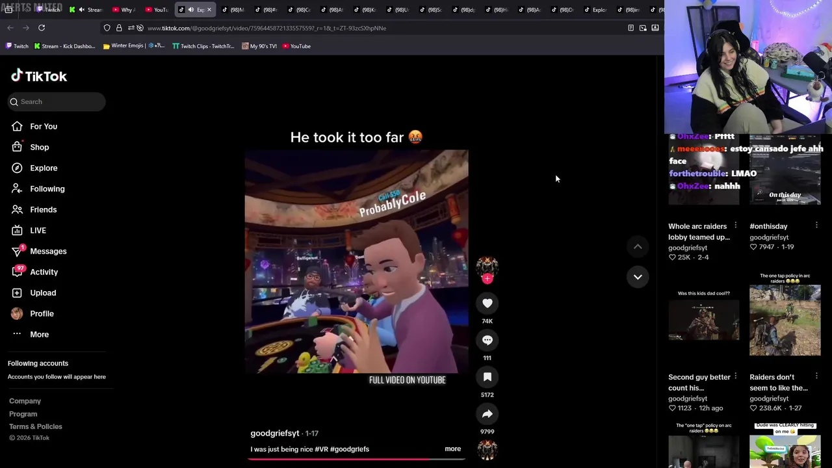Expand the More menu in the sidebar
The height and width of the screenshot is (468, 832).
pos(39,334)
